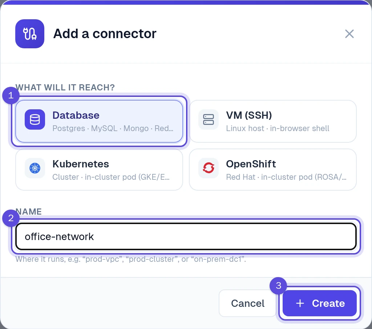Click the plus icon on Create button
This screenshot has height=329, width=372.
300,303
